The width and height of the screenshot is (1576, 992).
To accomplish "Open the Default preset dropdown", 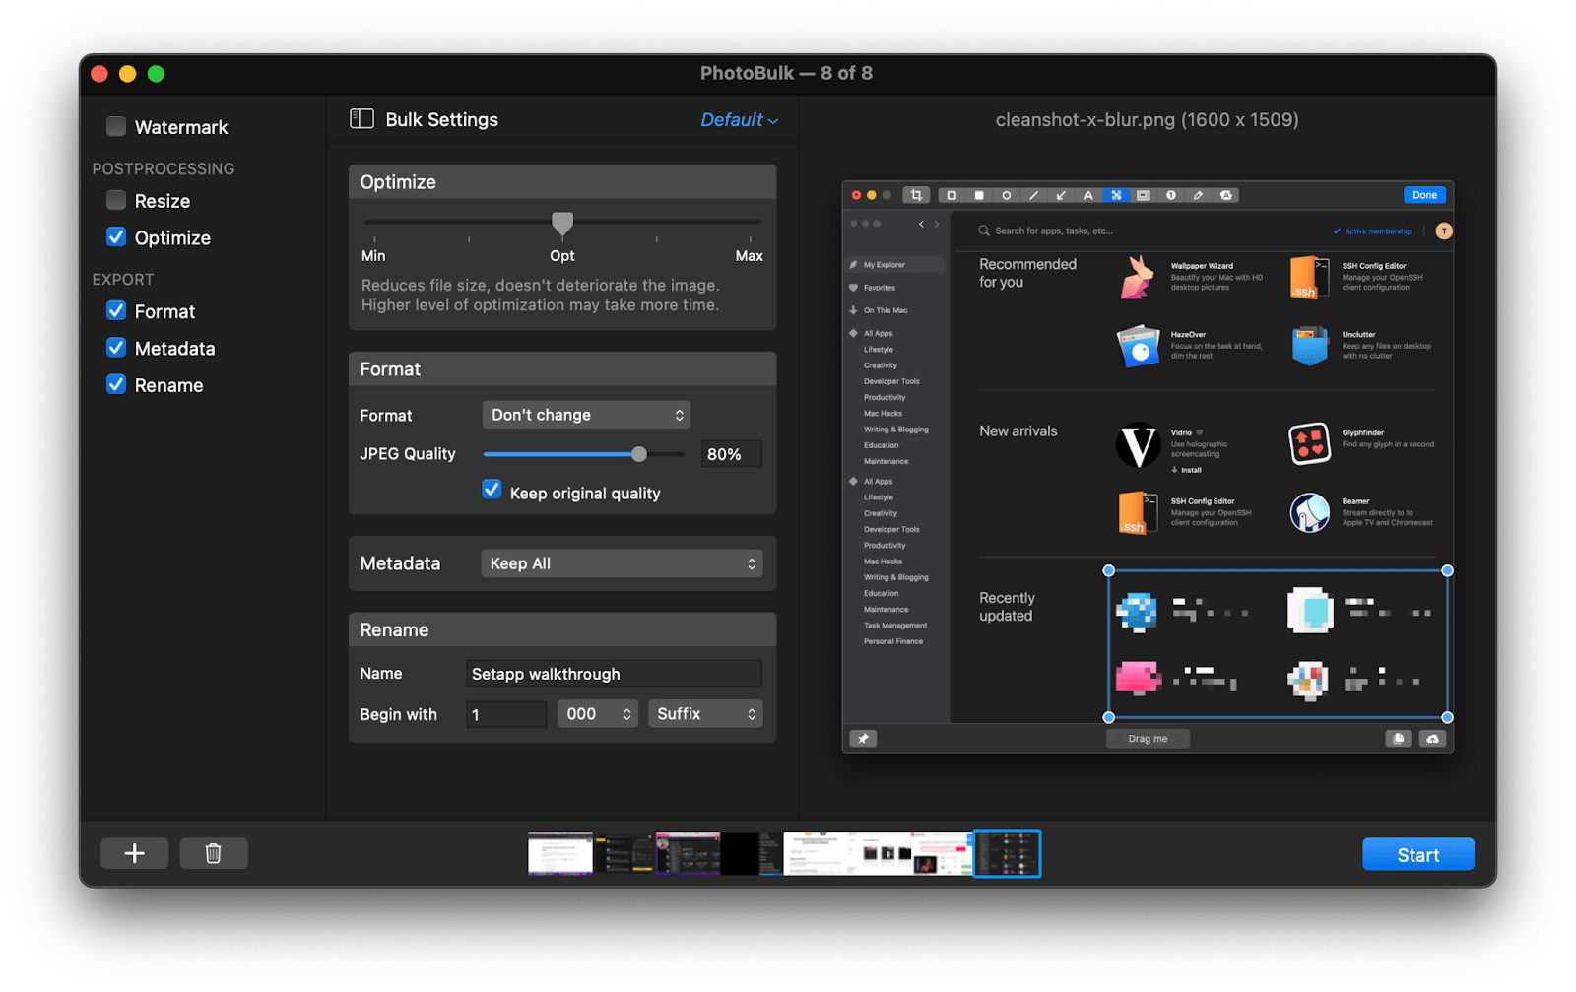I will 739,119.
